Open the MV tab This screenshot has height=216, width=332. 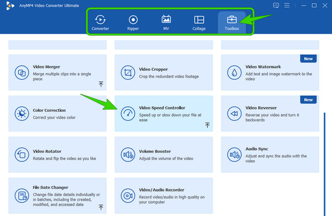(166, 23)
